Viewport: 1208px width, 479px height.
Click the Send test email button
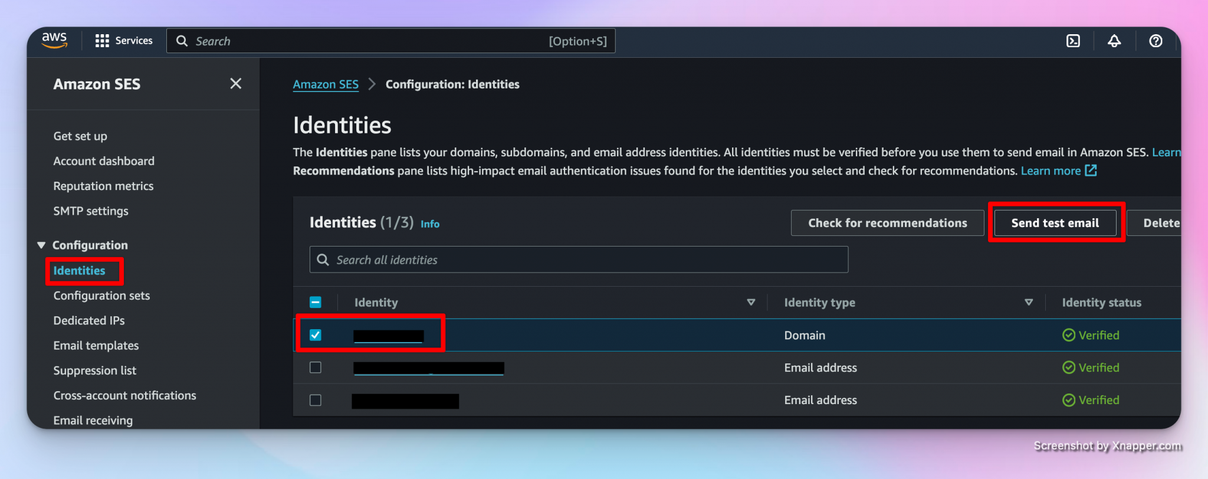pos(1055,223)
